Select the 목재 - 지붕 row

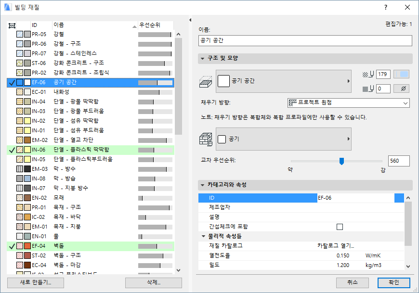pyautogui.click(x=91, y=227)
